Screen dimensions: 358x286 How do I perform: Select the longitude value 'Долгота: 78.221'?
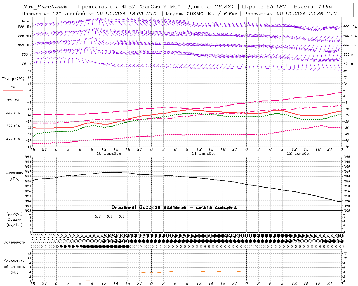(x=211, y=7)
